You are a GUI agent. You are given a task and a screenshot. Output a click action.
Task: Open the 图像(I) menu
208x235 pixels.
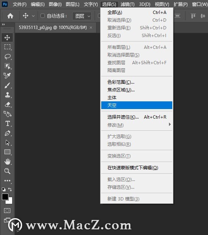[x=55, y=4]
